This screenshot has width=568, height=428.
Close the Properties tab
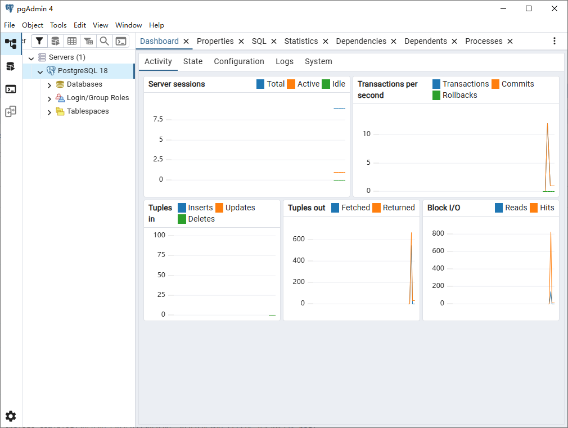[241, 41]
